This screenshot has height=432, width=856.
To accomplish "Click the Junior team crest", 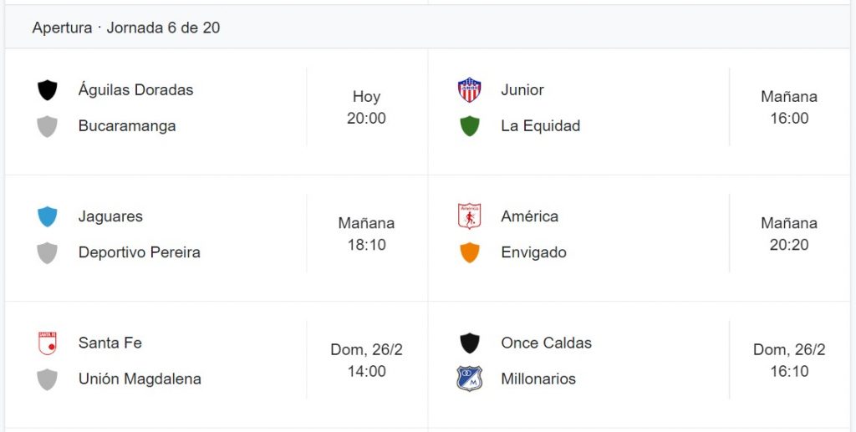I will tap(470, 90).
